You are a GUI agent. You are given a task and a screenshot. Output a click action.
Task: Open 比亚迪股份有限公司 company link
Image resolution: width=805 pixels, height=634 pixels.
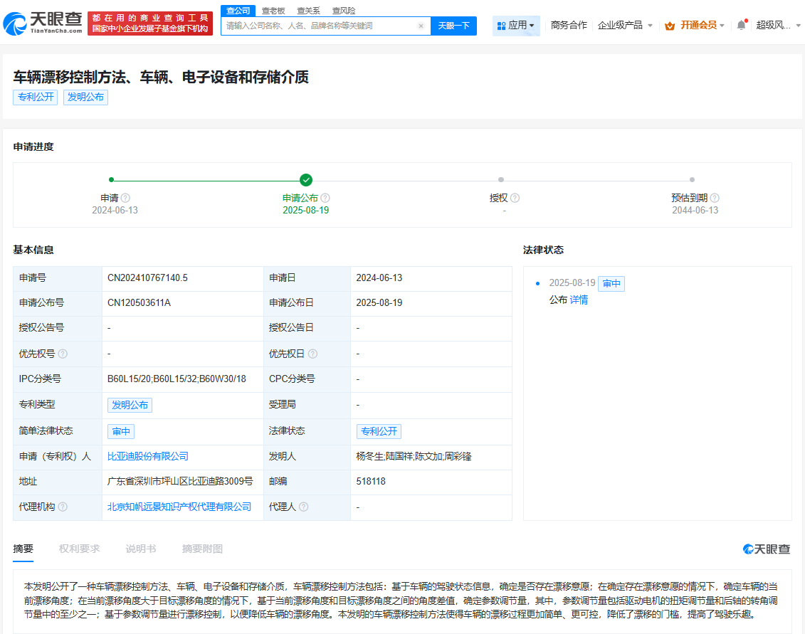[148, 456]
